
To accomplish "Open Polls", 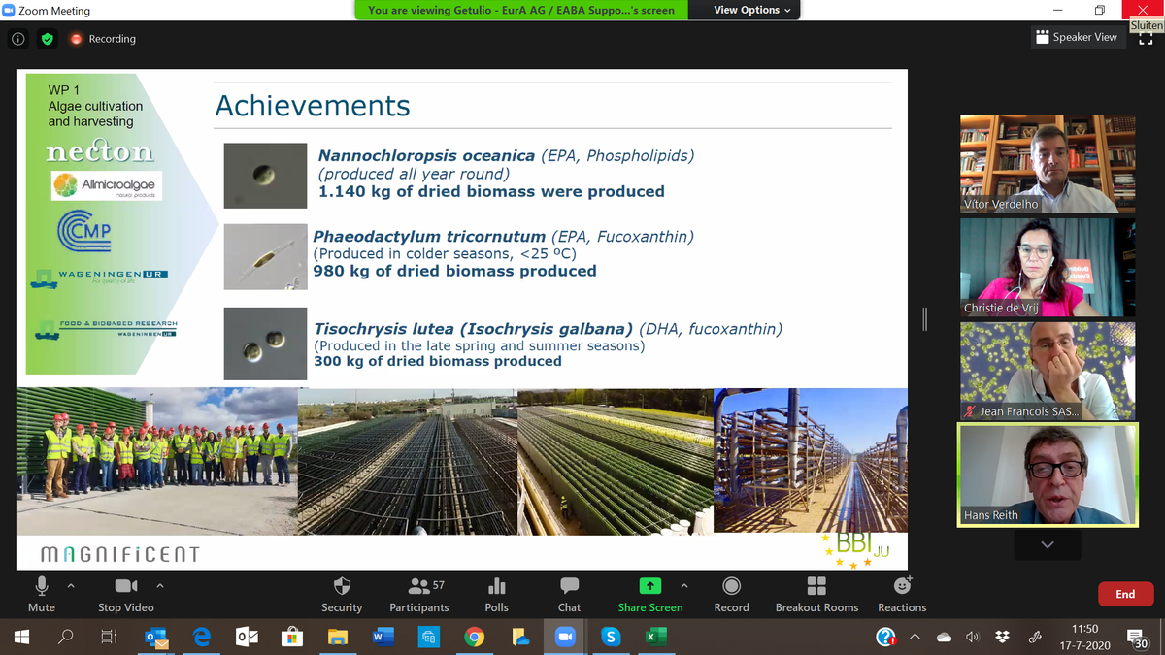I will [x=496, y=594].
